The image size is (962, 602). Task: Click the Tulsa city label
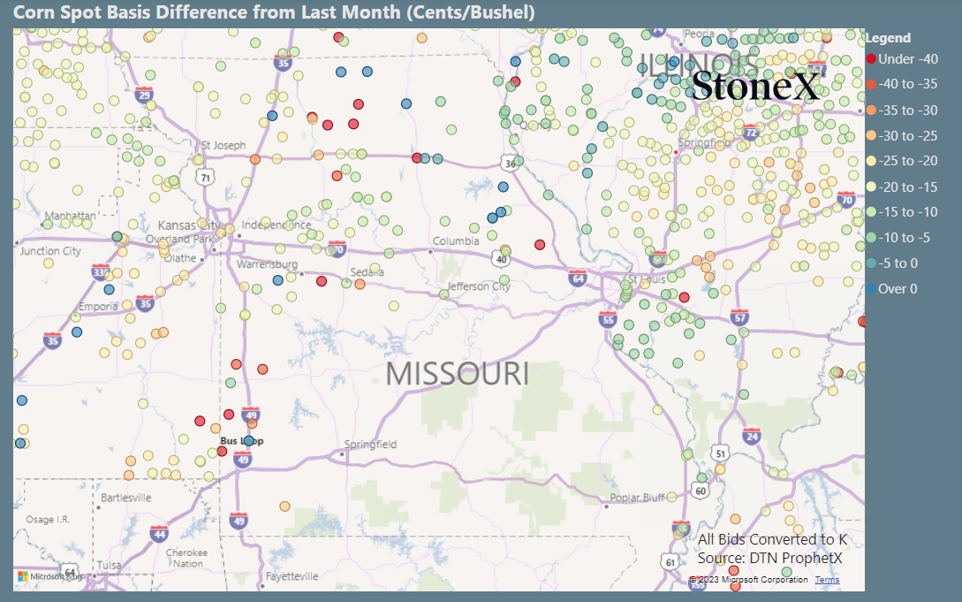click(110, 565)
